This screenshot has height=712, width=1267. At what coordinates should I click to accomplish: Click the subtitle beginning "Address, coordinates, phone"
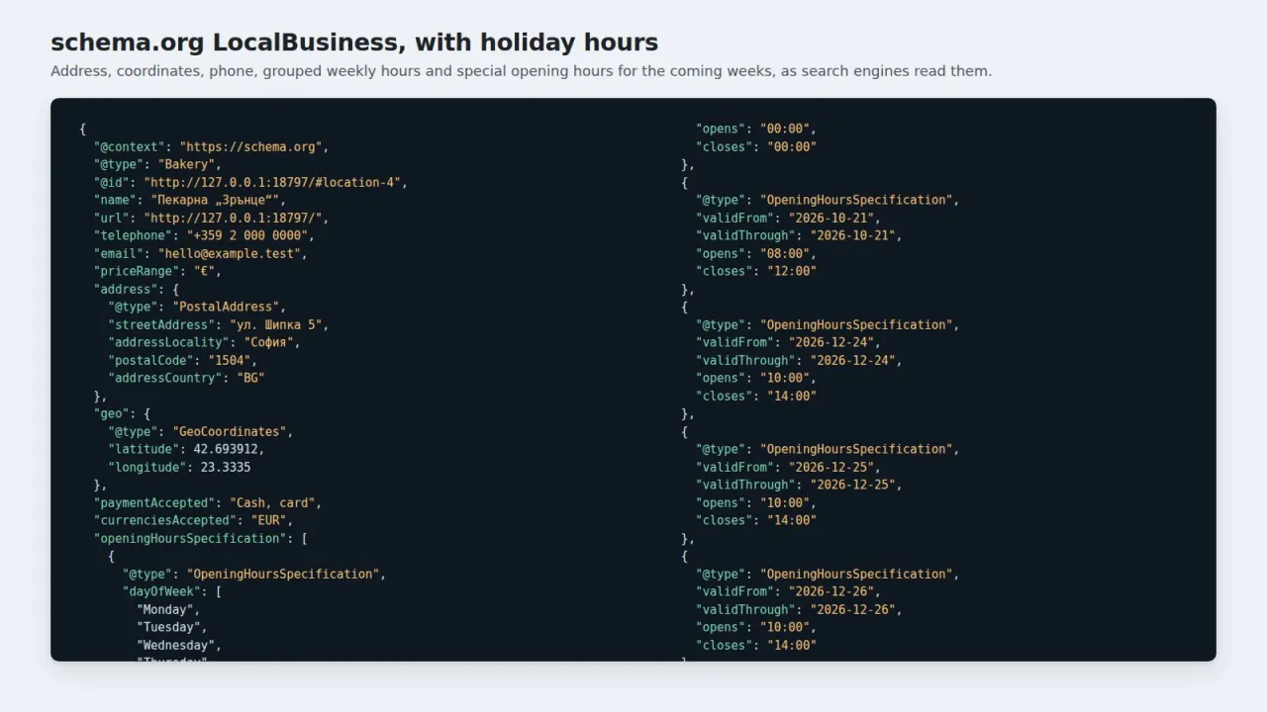pos(521,71)
